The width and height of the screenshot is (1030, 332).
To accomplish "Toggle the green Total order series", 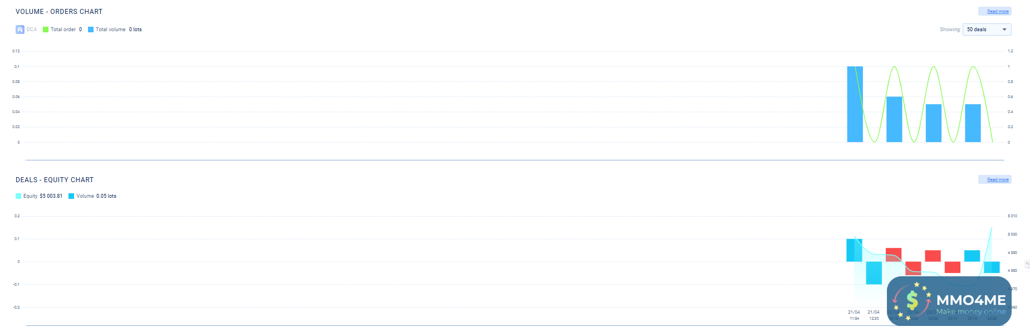I will (x=62, y=30).
